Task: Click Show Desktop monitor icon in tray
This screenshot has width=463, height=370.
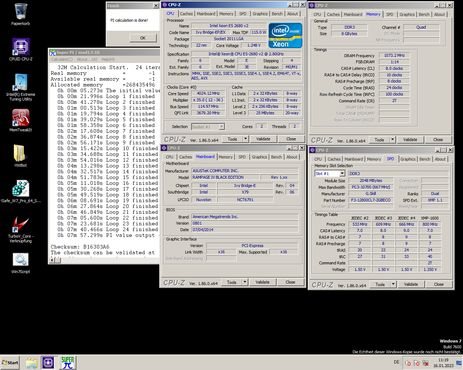Action: pyautogui.click(x=459, y=363)
